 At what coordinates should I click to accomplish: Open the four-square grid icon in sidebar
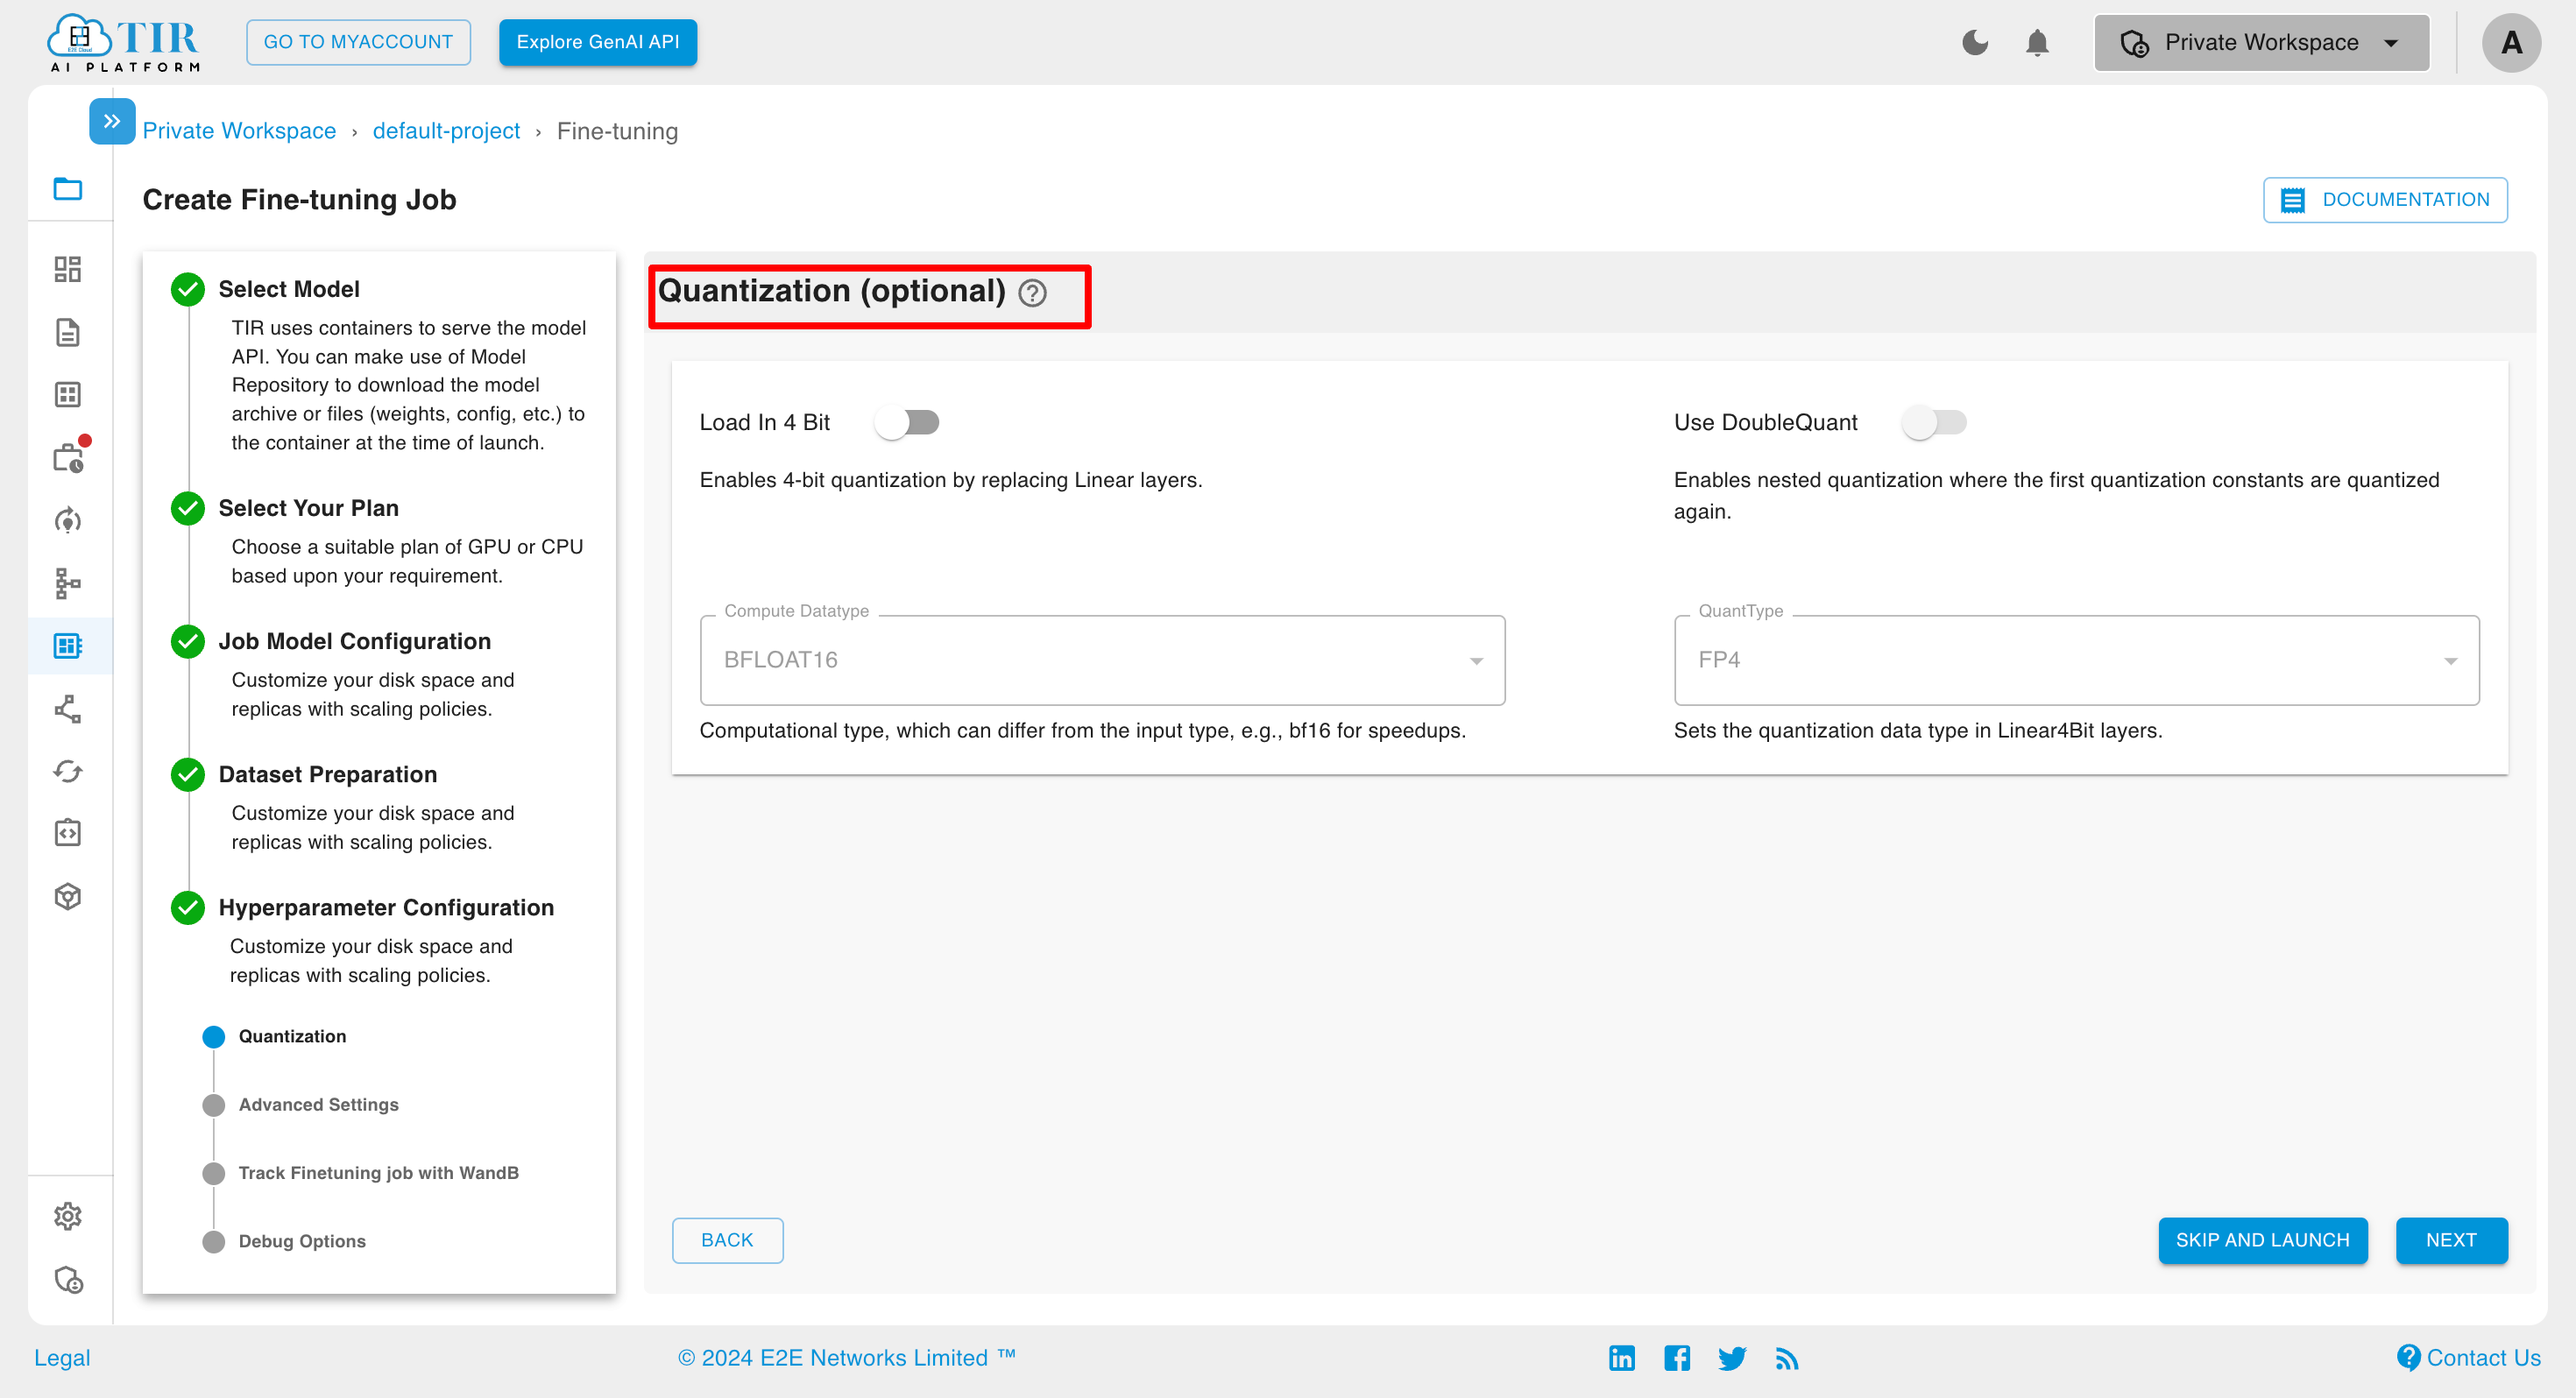(68, 394)
